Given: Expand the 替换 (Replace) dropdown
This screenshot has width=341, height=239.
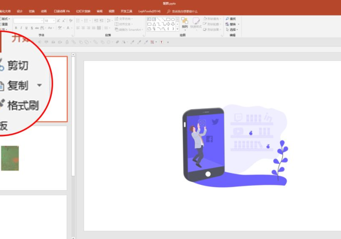Looking at the screenshot, I should point(238,24).
